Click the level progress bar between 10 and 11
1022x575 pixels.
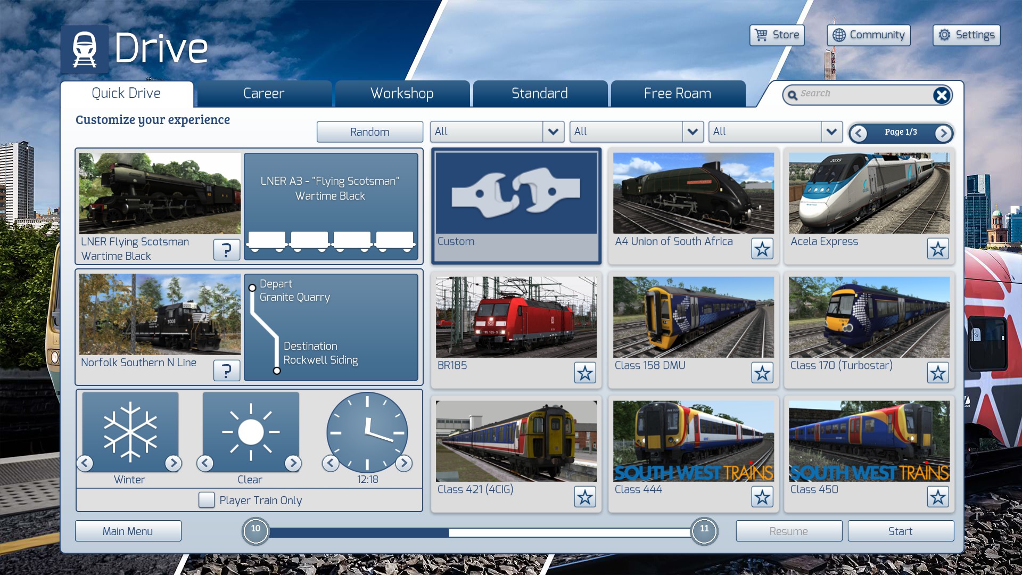(479, 532)
